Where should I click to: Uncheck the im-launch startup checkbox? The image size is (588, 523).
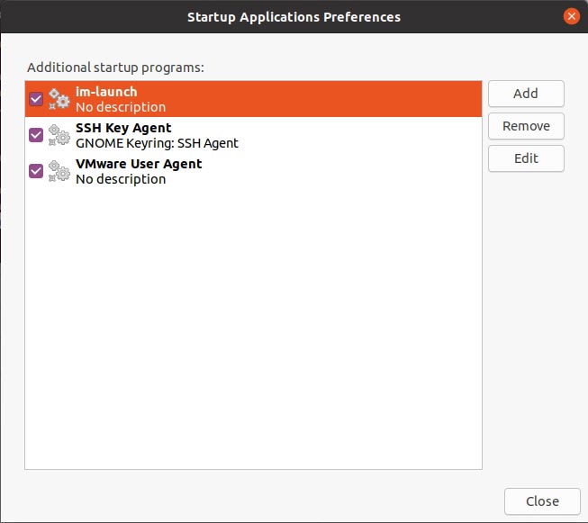[36, 99]
